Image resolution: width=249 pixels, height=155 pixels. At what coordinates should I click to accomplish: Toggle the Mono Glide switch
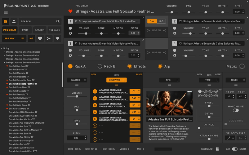point(236,110)
